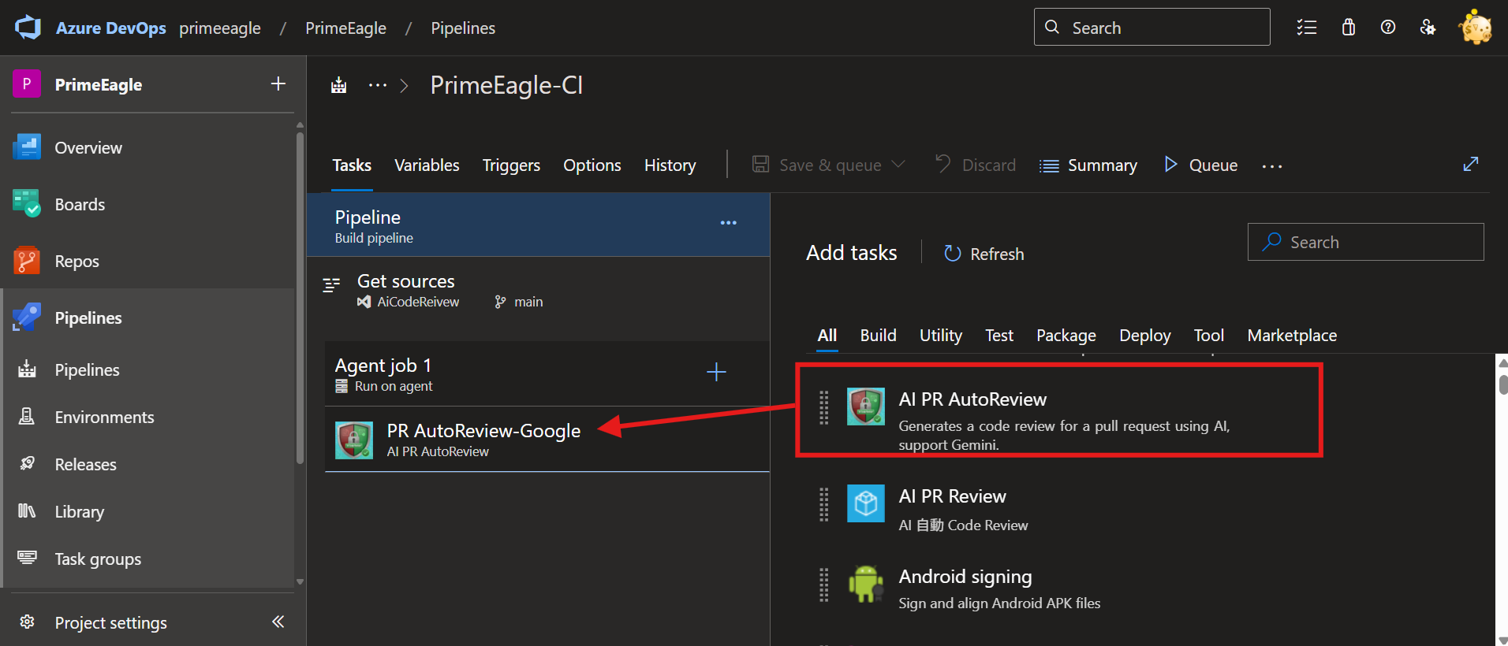
Task: Open the user settings icon in header
Action: [x=1428, y=28]
